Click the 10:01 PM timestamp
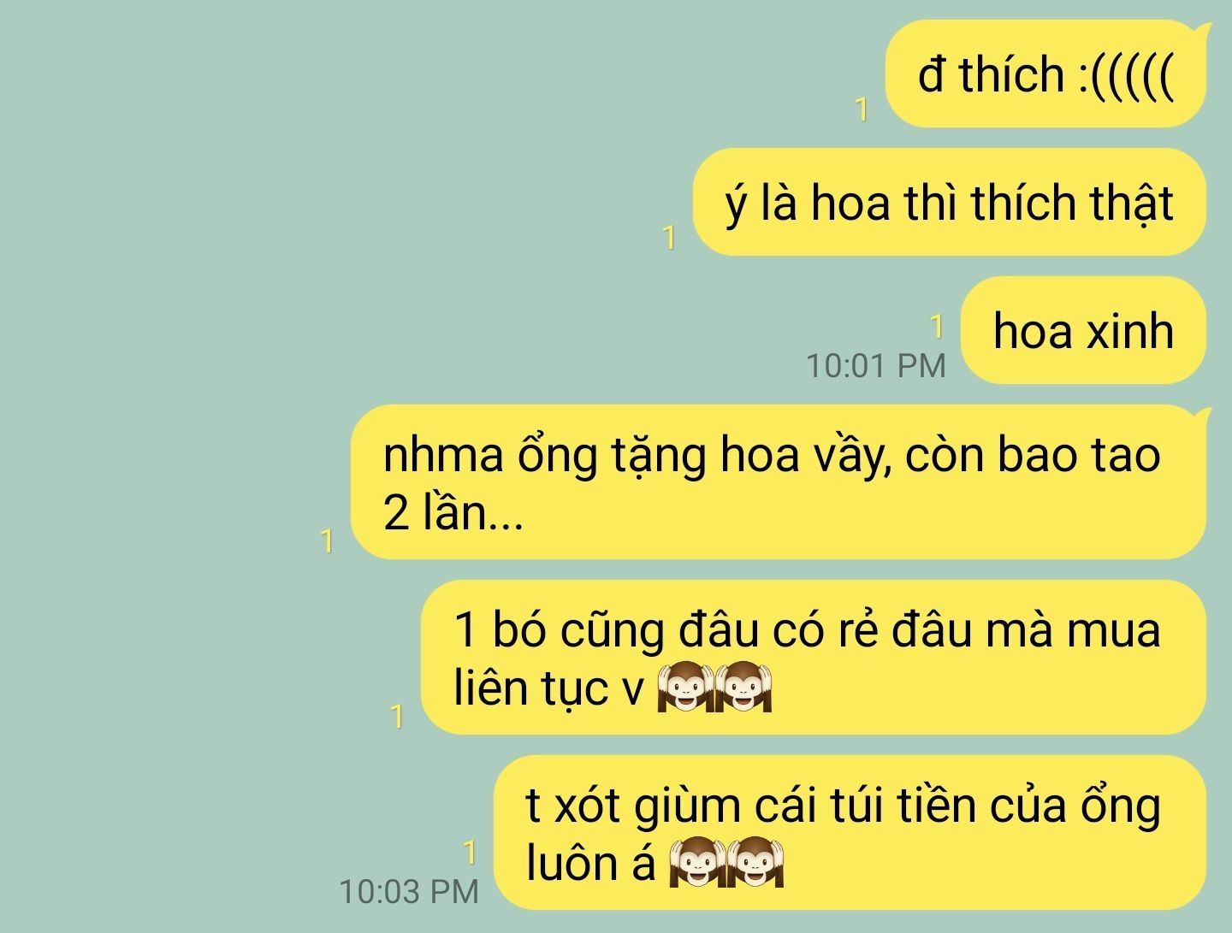The image size is (1232, 933). tap(876, 366)
